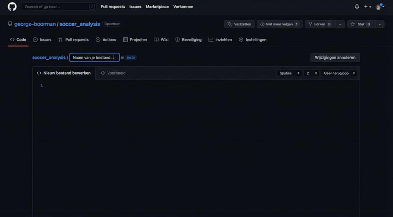Open Marketplace from the top menu

[157, 6]
